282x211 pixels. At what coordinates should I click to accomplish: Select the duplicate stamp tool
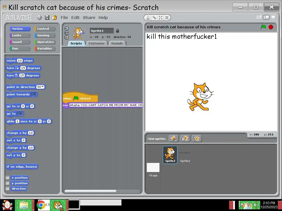tap(148, 18)
